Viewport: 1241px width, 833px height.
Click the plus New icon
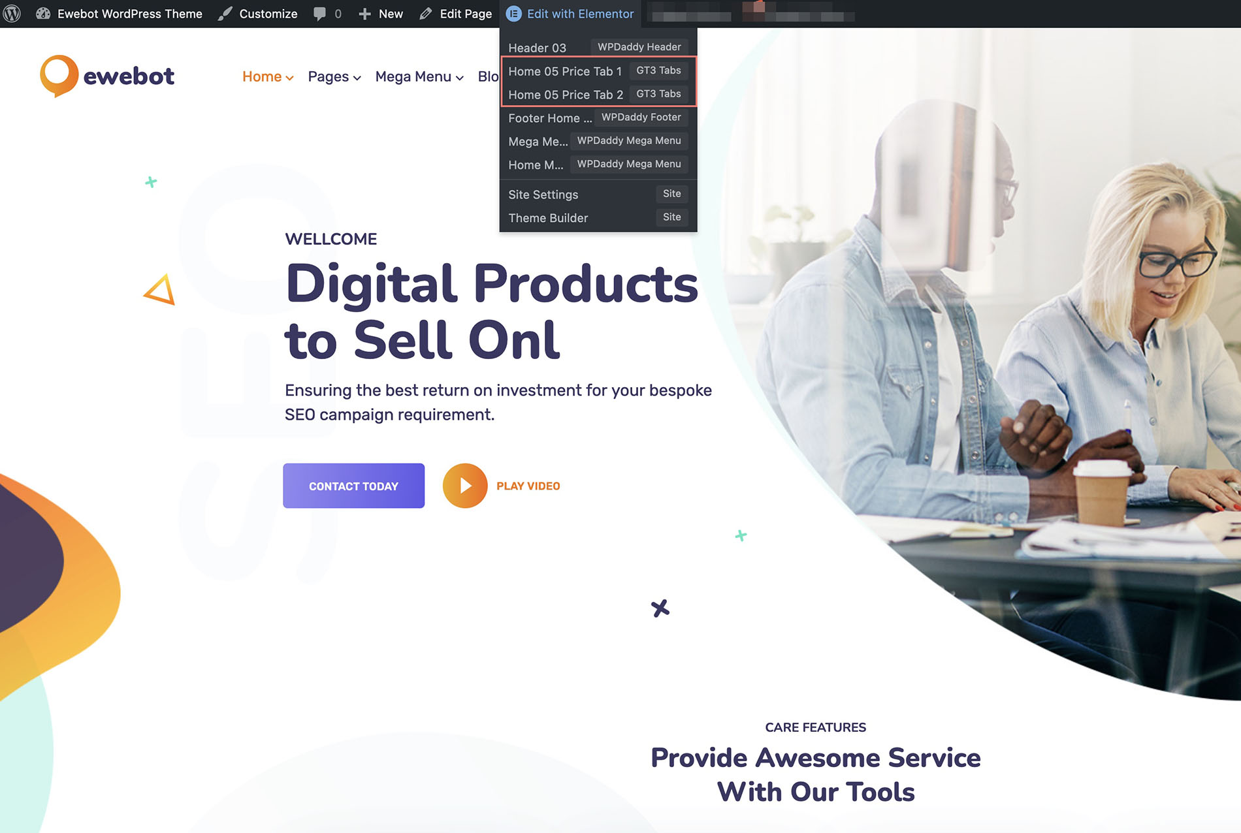click(364, 14)
